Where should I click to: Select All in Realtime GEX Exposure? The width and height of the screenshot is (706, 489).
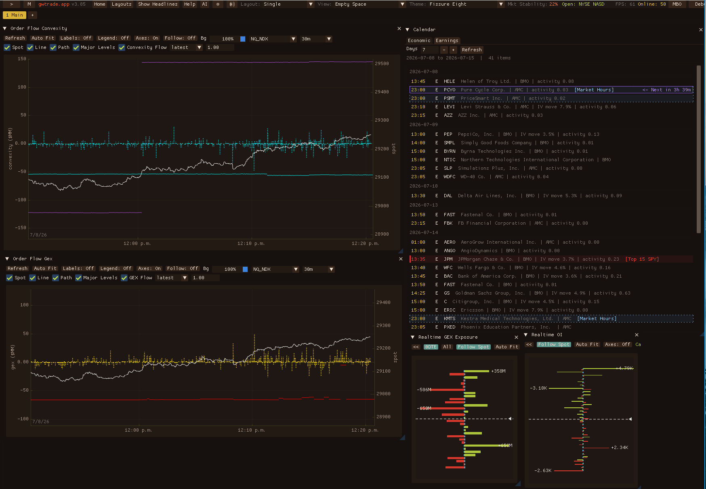(x=447, y=347)
